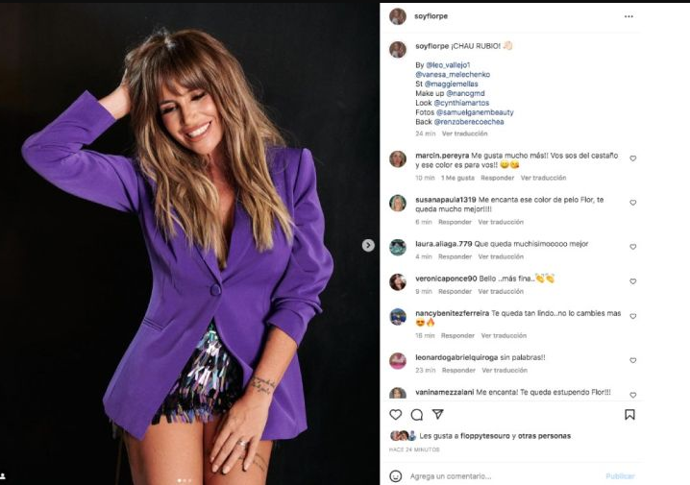Save post with the bookmark icon
The image size is (690, 485).
click(x=629, y=415)
